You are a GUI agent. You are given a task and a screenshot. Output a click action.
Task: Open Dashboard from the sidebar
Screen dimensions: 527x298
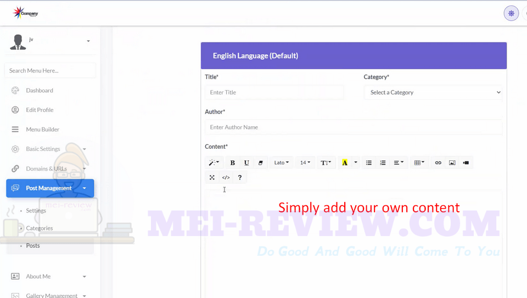click(x=40, y=91)
